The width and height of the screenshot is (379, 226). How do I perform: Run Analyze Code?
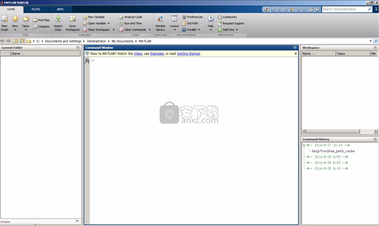pos(131,17)
